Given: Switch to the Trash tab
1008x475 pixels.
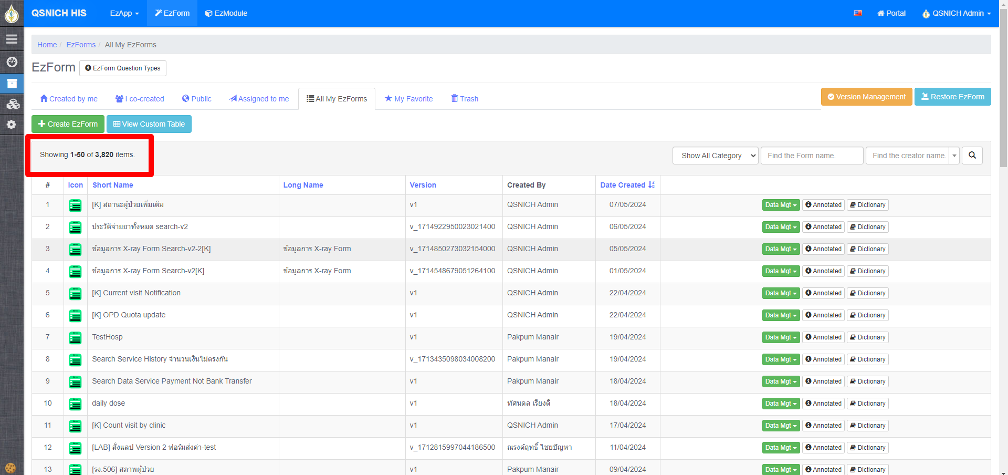Looking at the screenshot, I should [x=465, y=99].
